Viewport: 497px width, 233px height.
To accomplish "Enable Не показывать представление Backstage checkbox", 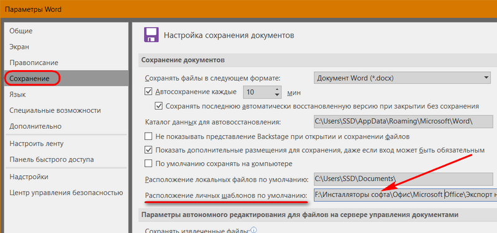I will click(148, 136).
